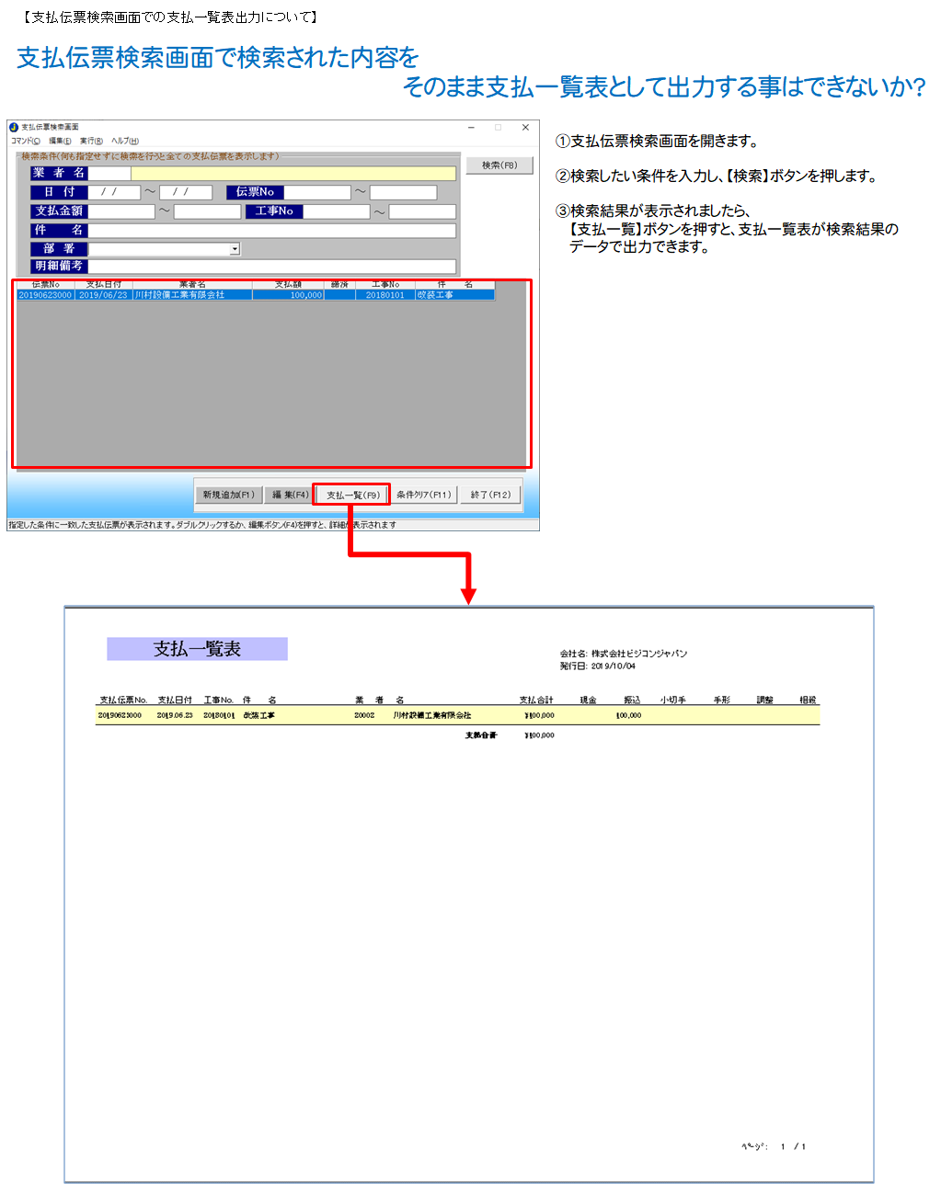Click the 支払一覧(F9) button
This screenshot has height=1184, width=941.
click(352, 495)
